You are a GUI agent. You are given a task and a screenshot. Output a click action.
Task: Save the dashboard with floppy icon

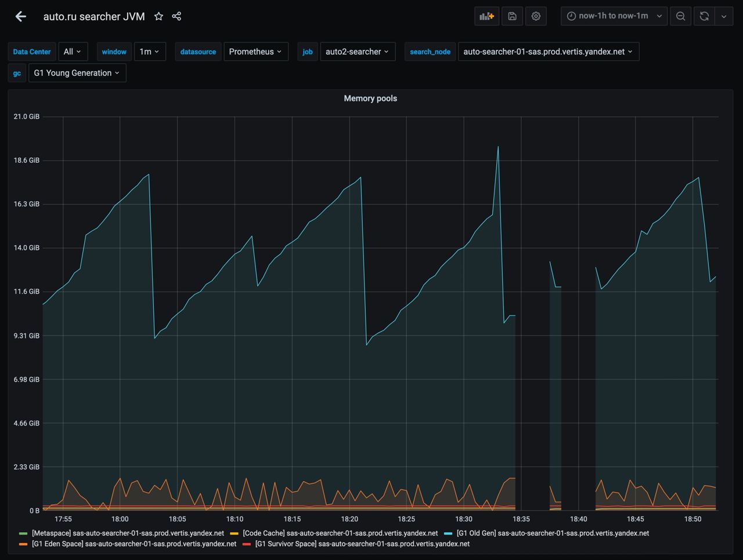coord(512,16)
